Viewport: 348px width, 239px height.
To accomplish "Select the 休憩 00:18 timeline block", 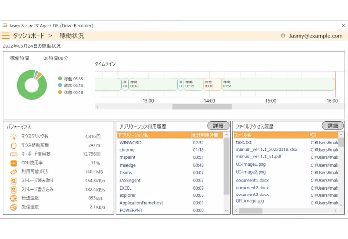I will (212, 84).
